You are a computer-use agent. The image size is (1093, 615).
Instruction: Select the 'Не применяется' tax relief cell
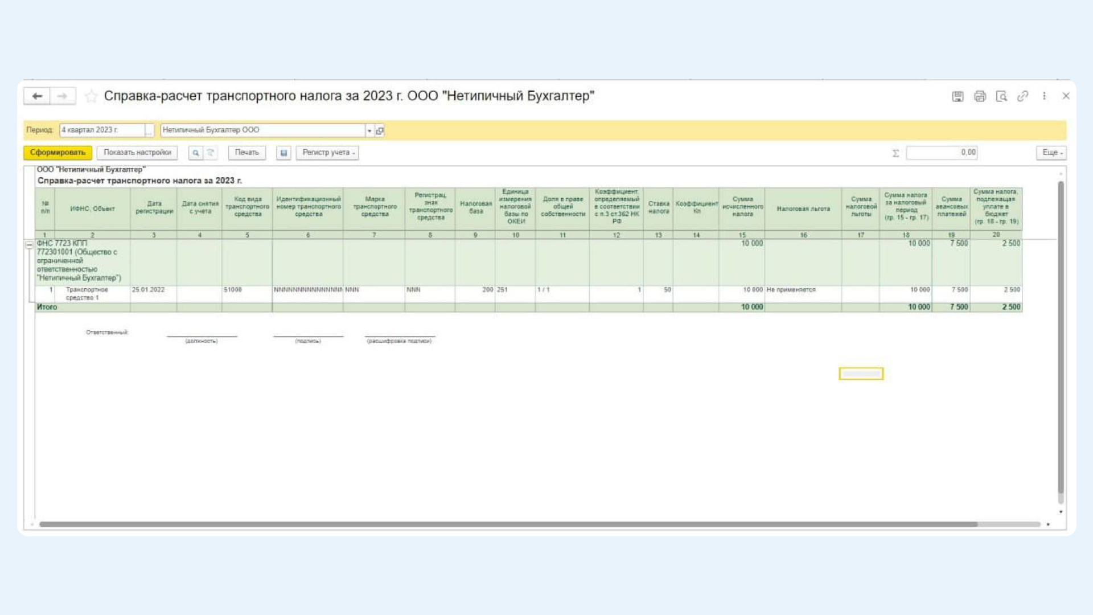pyautogui.click(x=803, y=293)
